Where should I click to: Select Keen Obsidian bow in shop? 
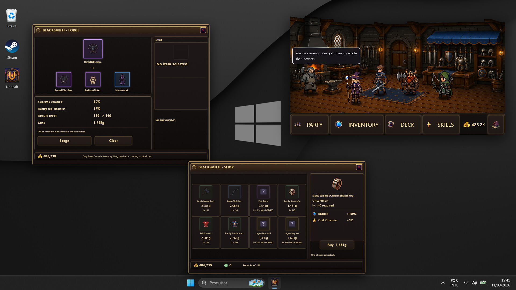[235, 200]
